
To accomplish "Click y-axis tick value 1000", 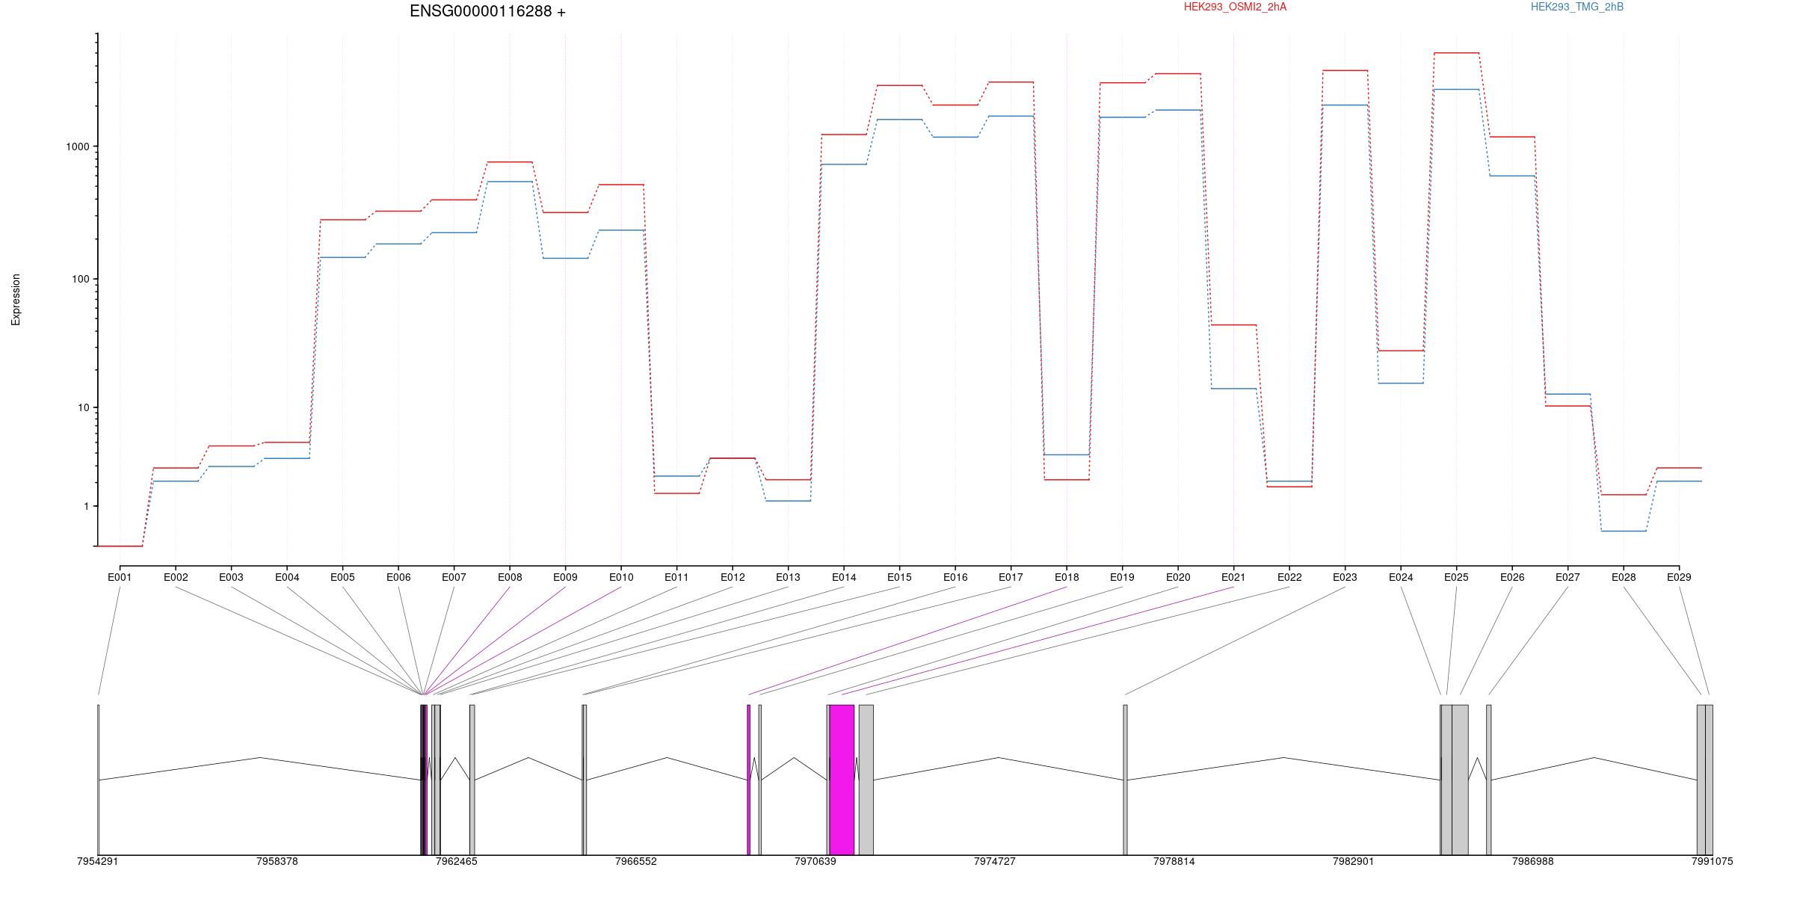I will pyautogui.click(x=78, y=147).
